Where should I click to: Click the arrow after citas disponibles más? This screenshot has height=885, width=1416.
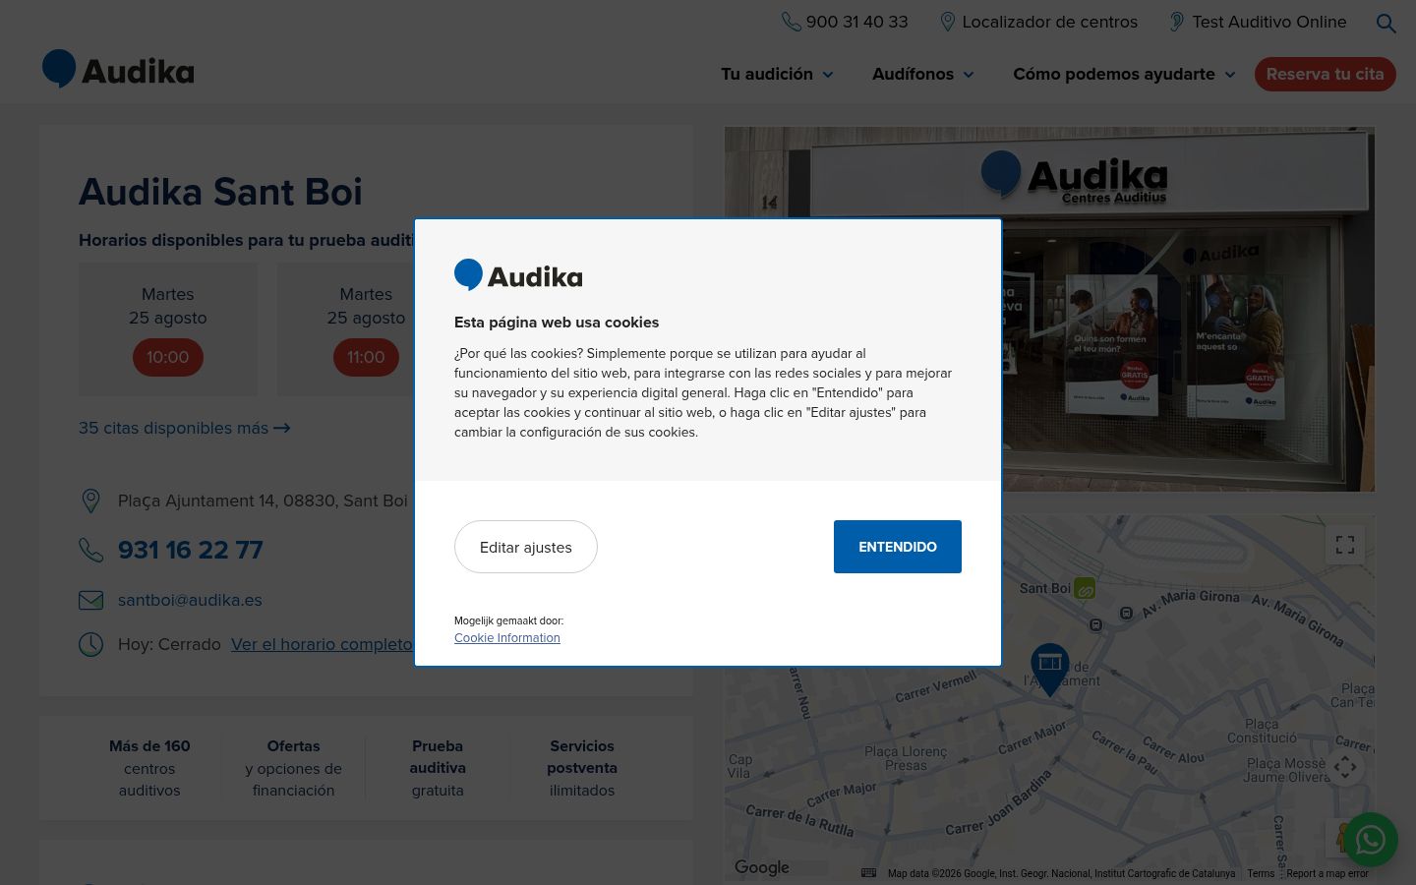pyautogui.click(x=282, y=428)
